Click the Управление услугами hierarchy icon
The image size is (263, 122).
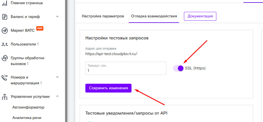pyautogui.click(x=4, y=97)
